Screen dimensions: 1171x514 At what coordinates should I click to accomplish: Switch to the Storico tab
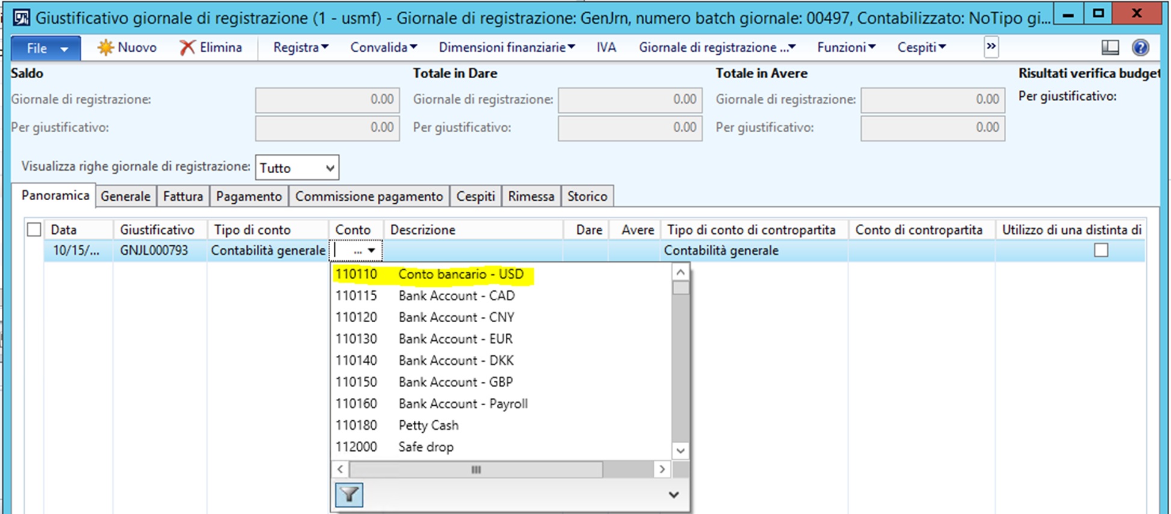(x=587, y=197)
